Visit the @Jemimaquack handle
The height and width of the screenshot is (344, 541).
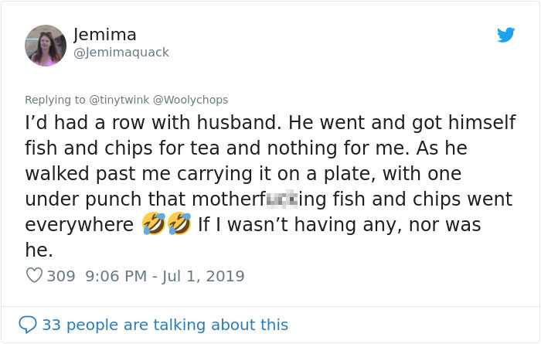click(x=121, y=53)
